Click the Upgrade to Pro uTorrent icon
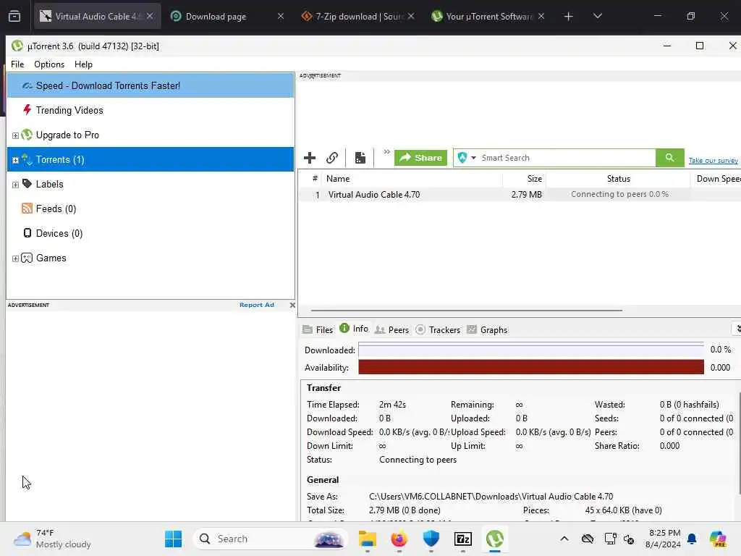Viewport: 741px width, 556px height. click(27, 135)
